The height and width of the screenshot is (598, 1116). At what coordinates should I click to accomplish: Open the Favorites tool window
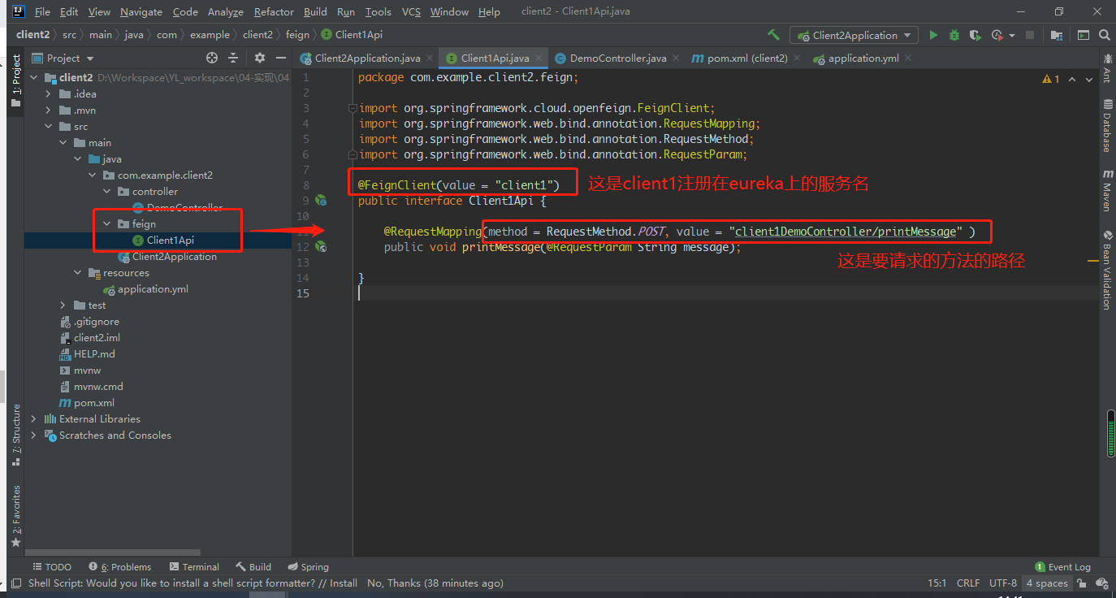(15, 516)
